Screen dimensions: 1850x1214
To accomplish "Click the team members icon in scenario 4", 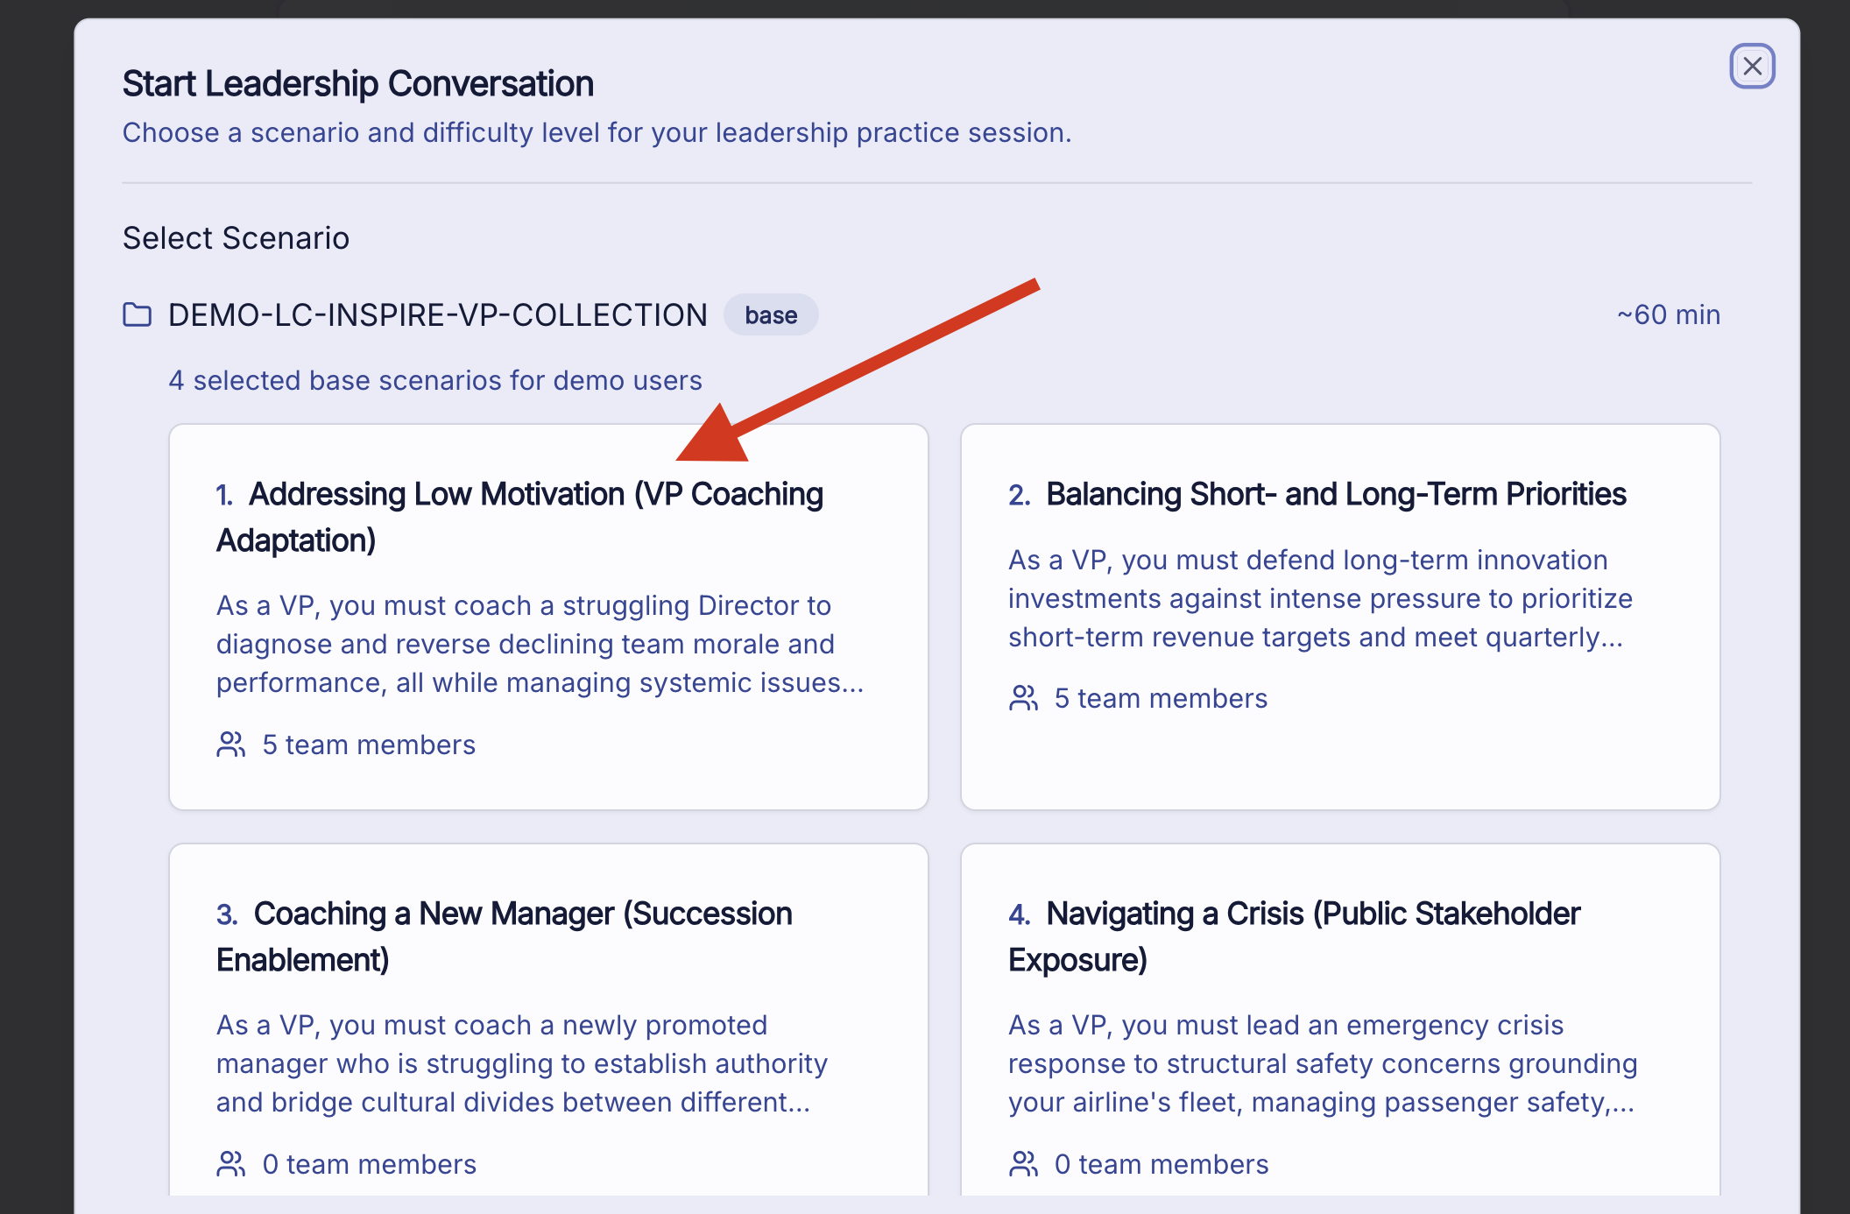I will pyautogui.click(x=1023, y=1164).
